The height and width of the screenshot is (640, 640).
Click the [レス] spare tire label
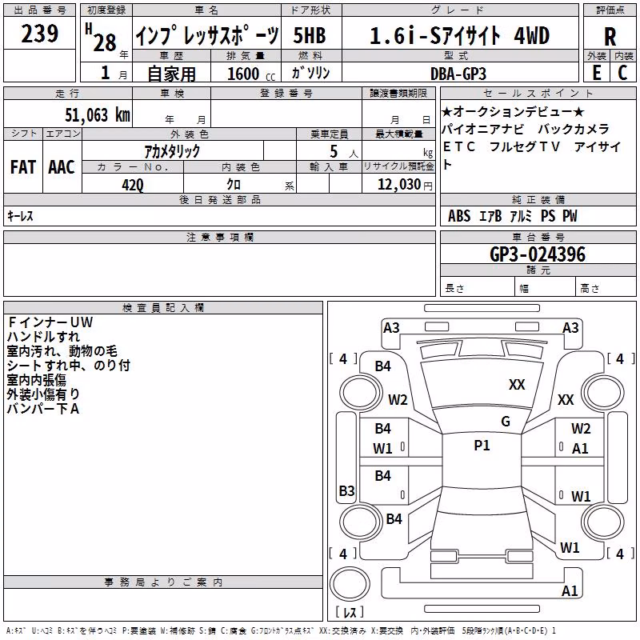click(x=350, y=612)
